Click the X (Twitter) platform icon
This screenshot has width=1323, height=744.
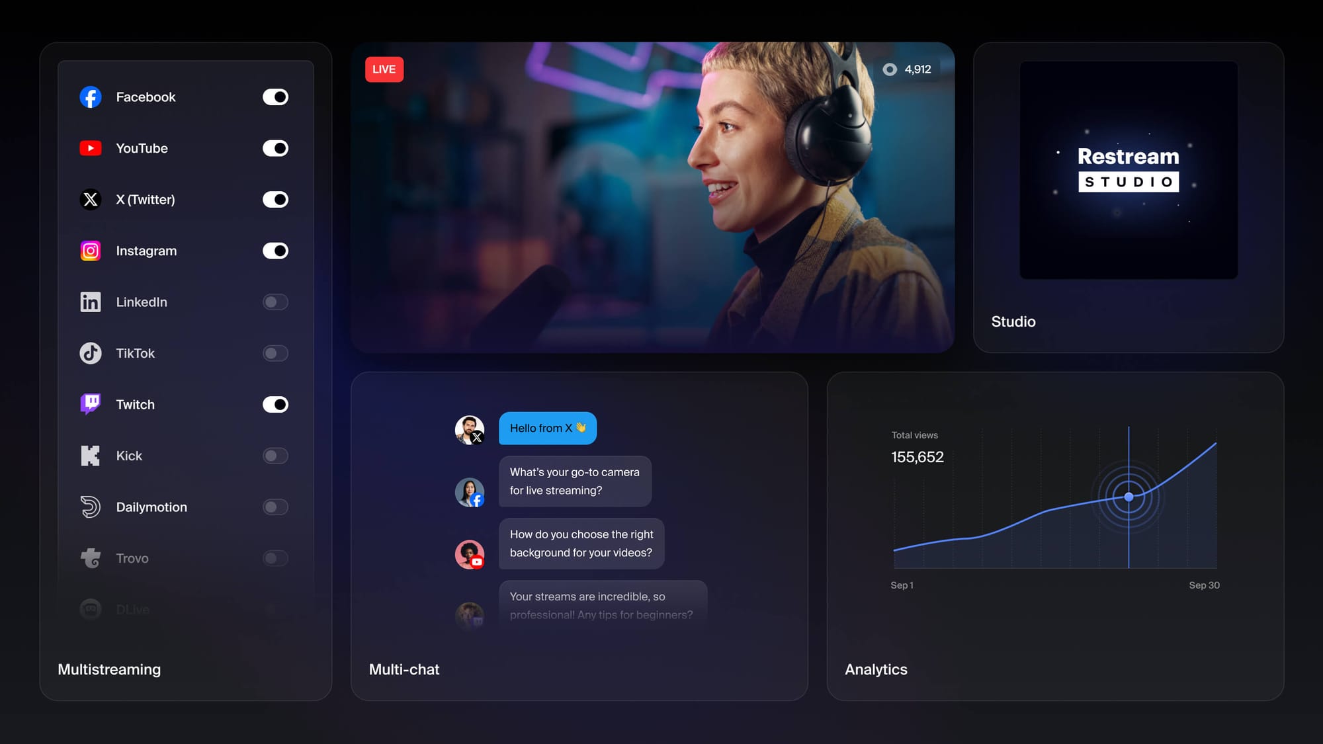(91, 199)
